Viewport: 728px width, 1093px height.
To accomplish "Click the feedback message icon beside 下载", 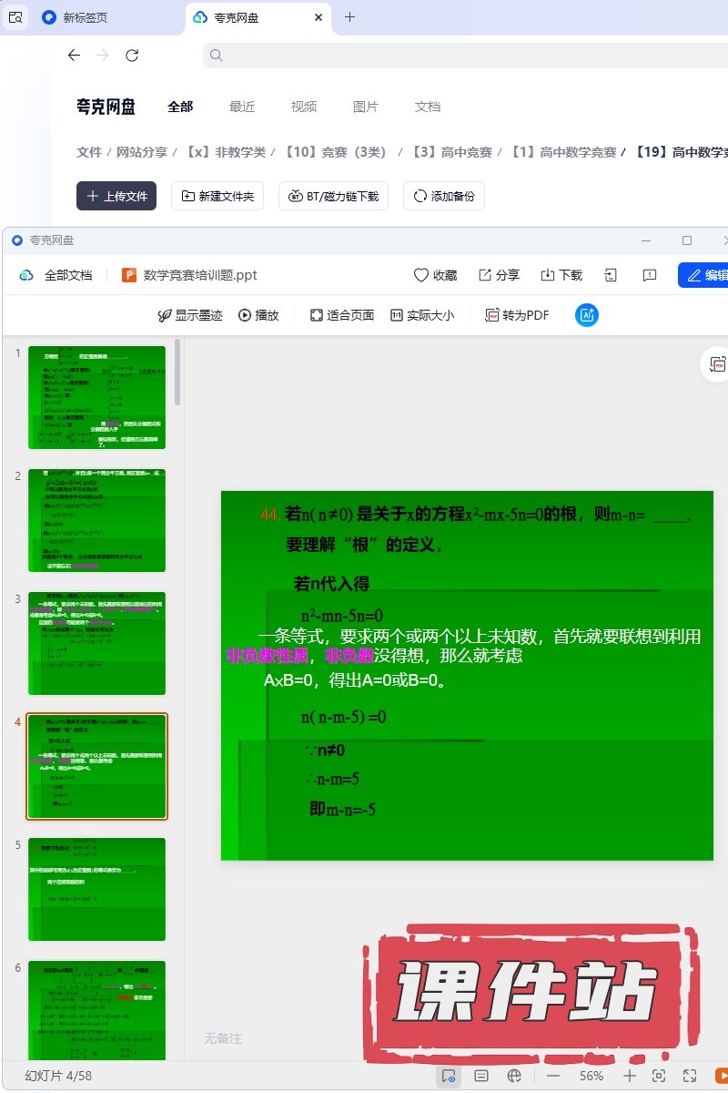I will pyautogui.click(x=650, y=275).
